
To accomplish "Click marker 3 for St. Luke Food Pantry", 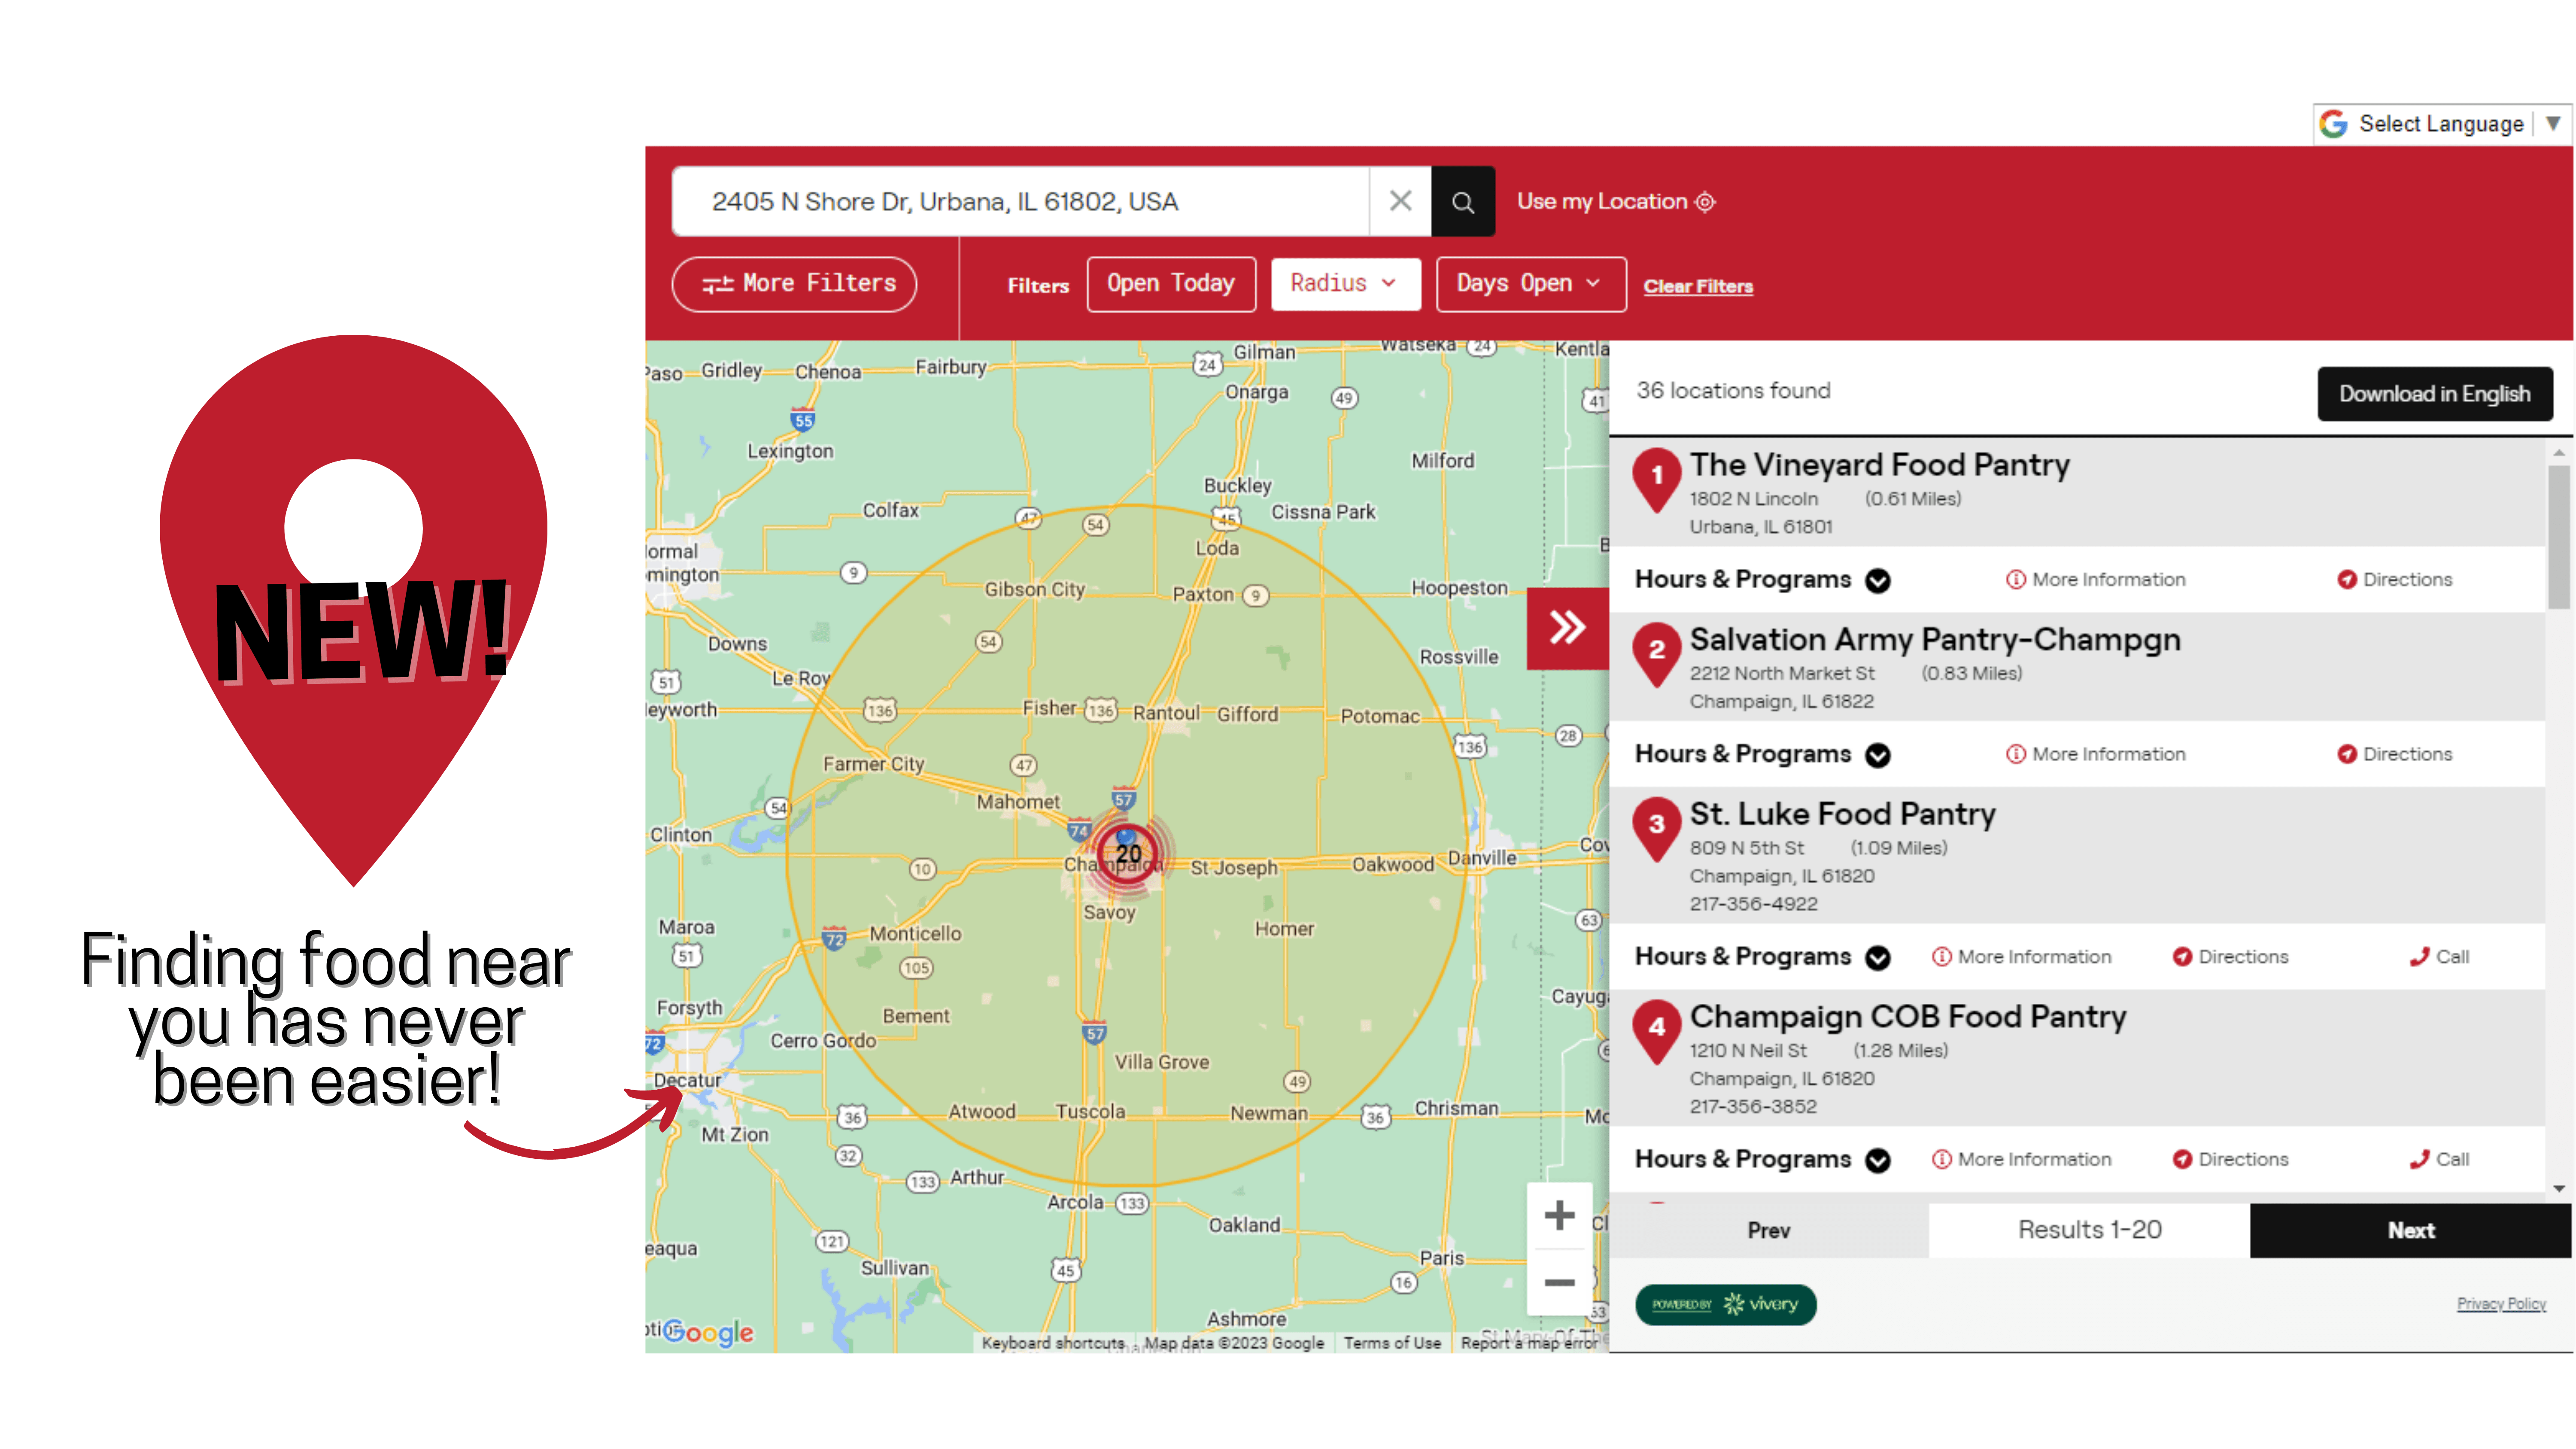I will [x=1656, y=828].
